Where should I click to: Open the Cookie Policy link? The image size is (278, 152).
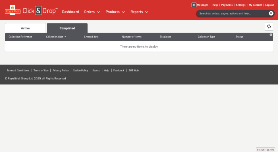(81, 71)
